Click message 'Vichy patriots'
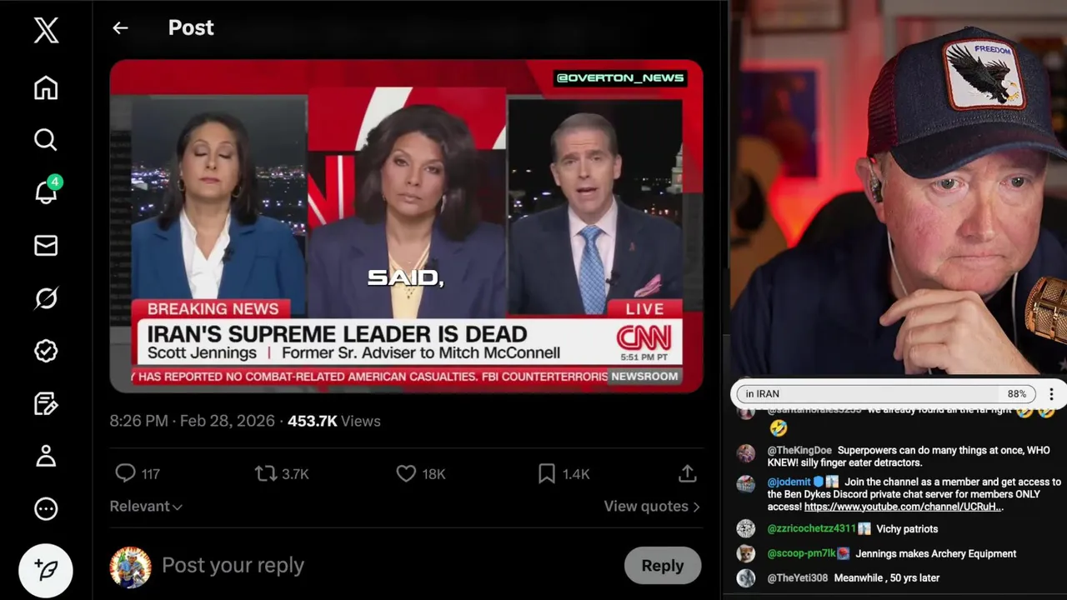This screenshot has width=1067, height=600. [907, 529]
